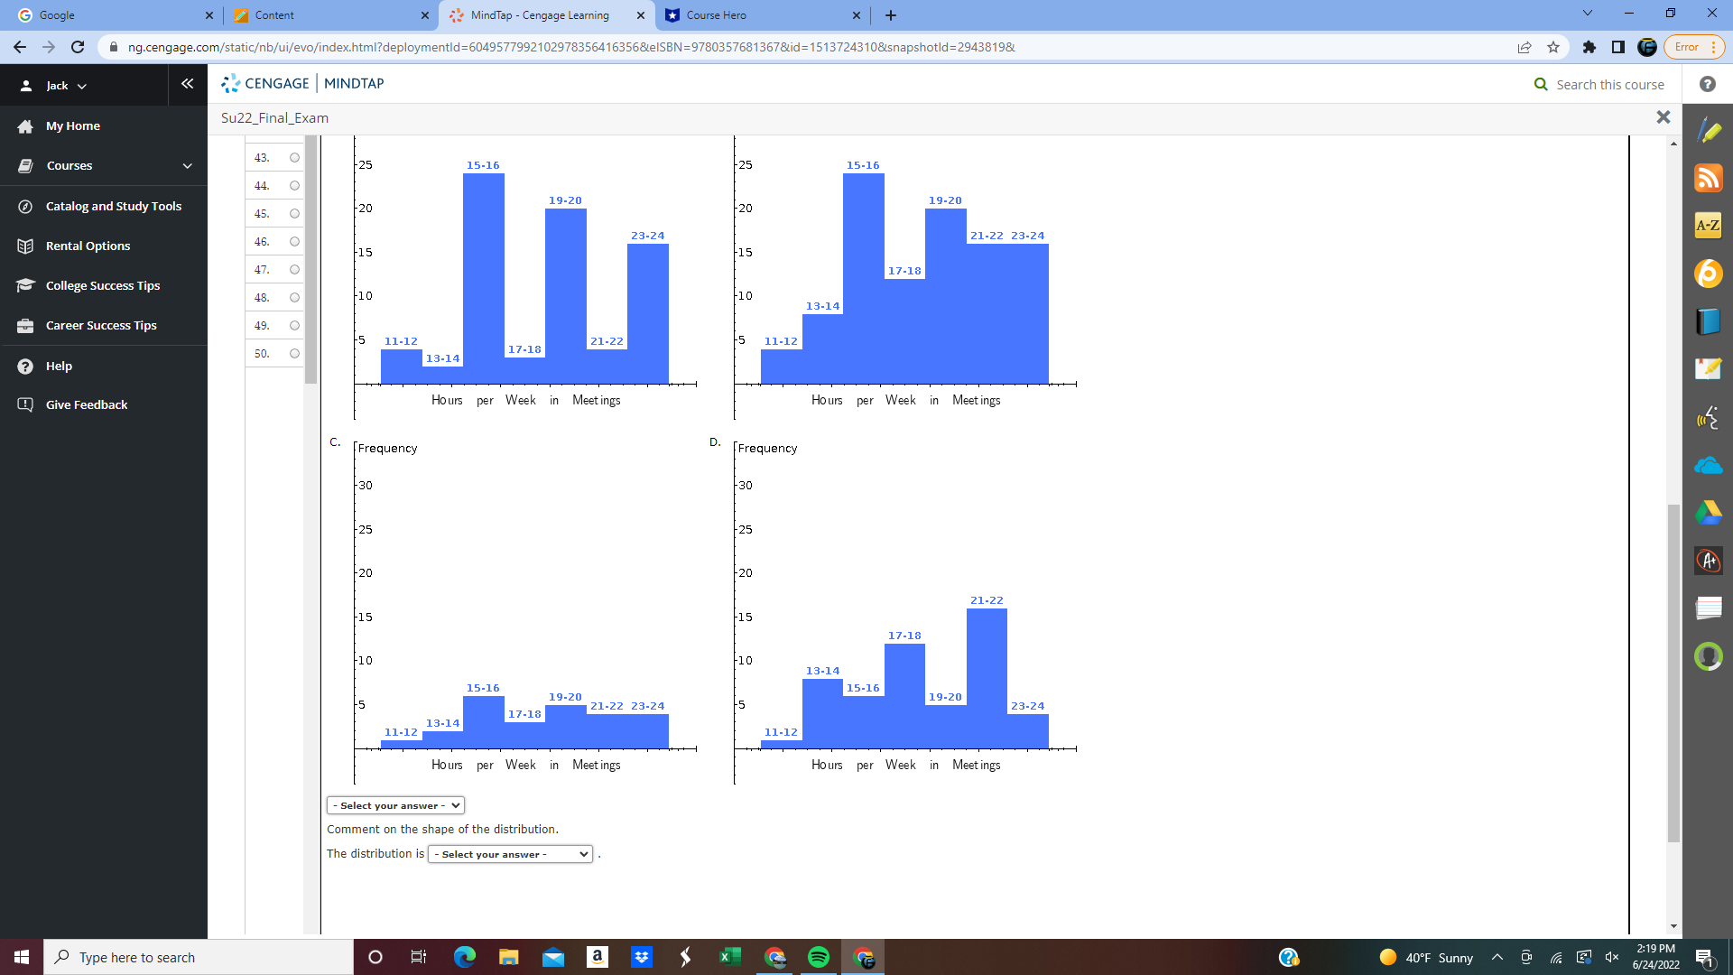Screen dimensions: 1733x975
Task: Select question 50 radio button
Action: pos(294,354)
